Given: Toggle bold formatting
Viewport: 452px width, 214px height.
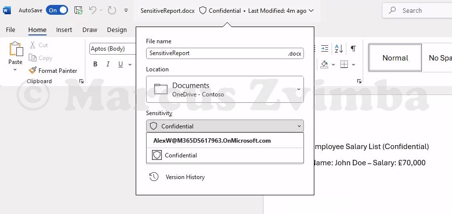Looking at the screenshot, I should [95, 64].
